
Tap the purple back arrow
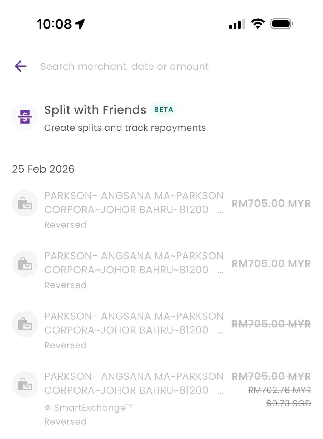(x=21, y=66)
